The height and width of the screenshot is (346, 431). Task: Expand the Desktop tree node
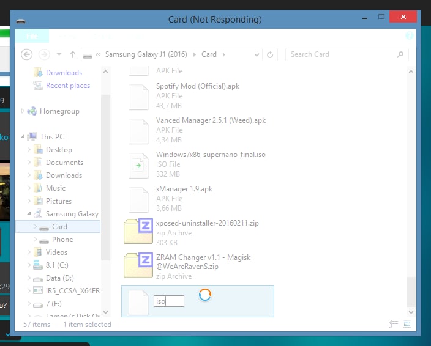29,150
